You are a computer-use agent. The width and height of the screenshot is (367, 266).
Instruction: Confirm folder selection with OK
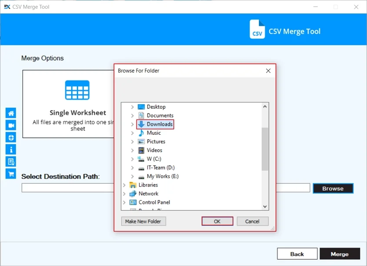(x=217, y=221)
